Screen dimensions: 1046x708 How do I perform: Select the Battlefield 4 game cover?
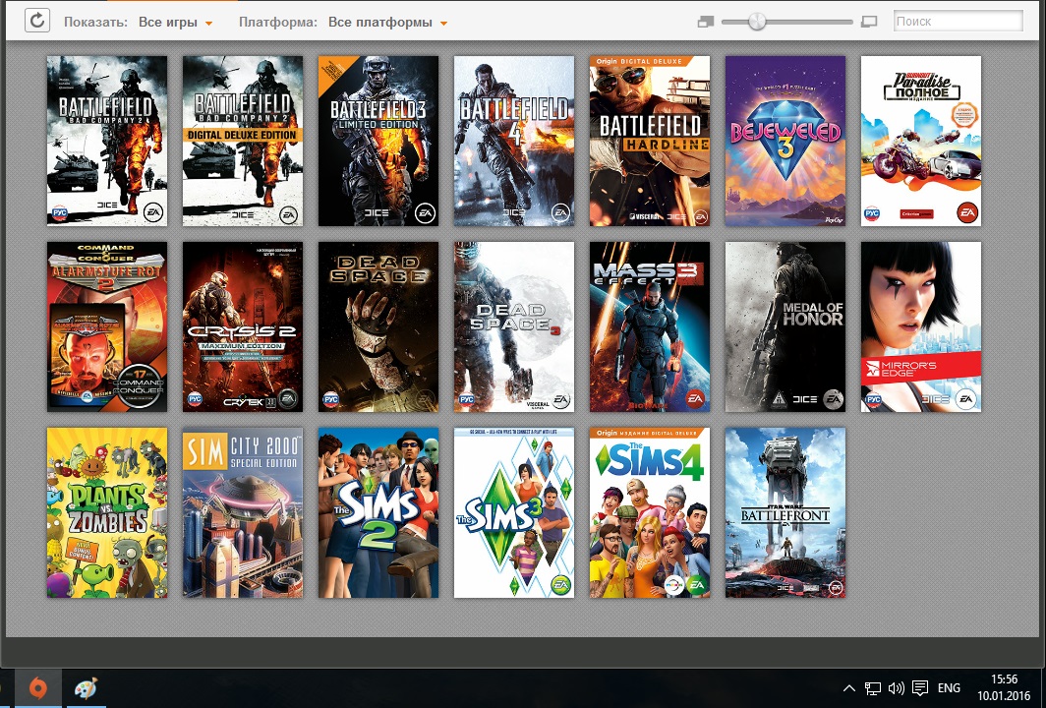[513, 141]
